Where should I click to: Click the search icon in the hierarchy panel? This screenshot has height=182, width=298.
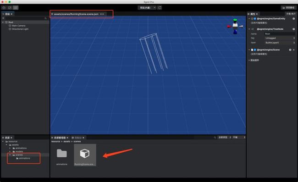[x=45, y=18]
